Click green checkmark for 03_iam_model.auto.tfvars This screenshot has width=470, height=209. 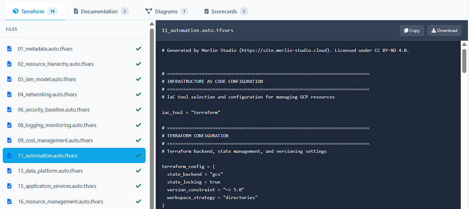coord(138,79)
